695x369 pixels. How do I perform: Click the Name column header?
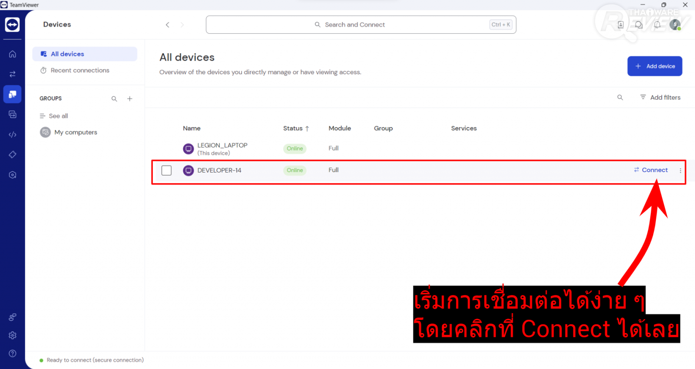pos(192,128)
